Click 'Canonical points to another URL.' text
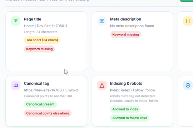Image resolution: width=193 pixels, height=128 pixels. click(49, 96)
